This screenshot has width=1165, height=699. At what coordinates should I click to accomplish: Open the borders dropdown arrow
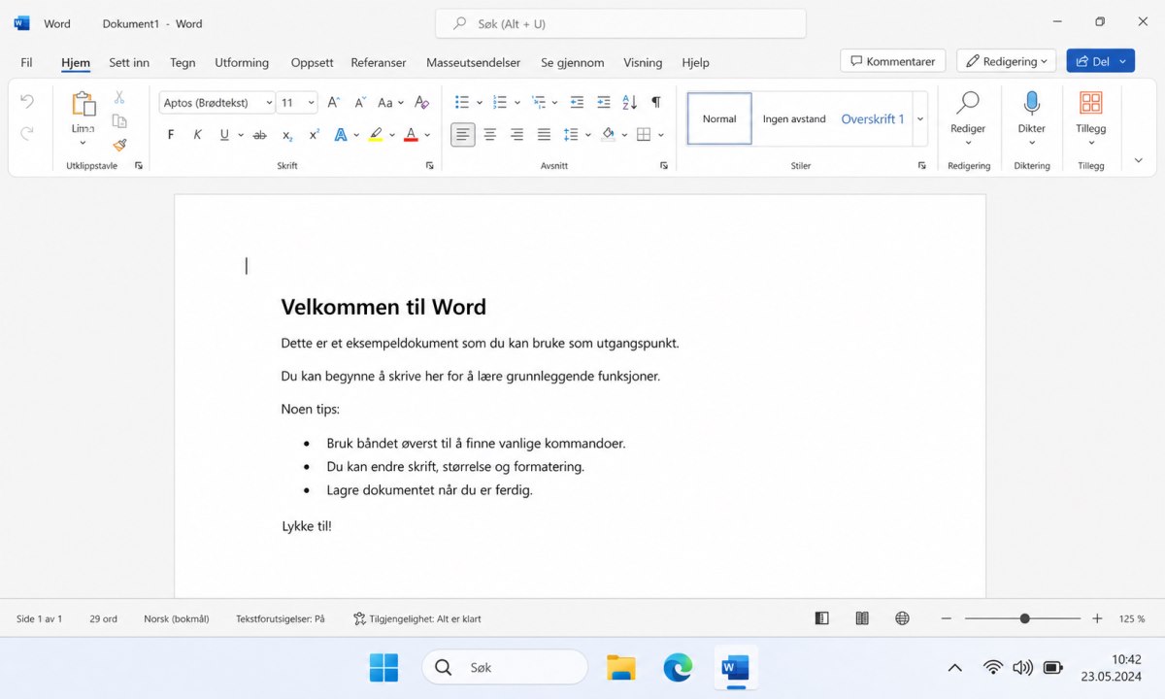[661, 135]
